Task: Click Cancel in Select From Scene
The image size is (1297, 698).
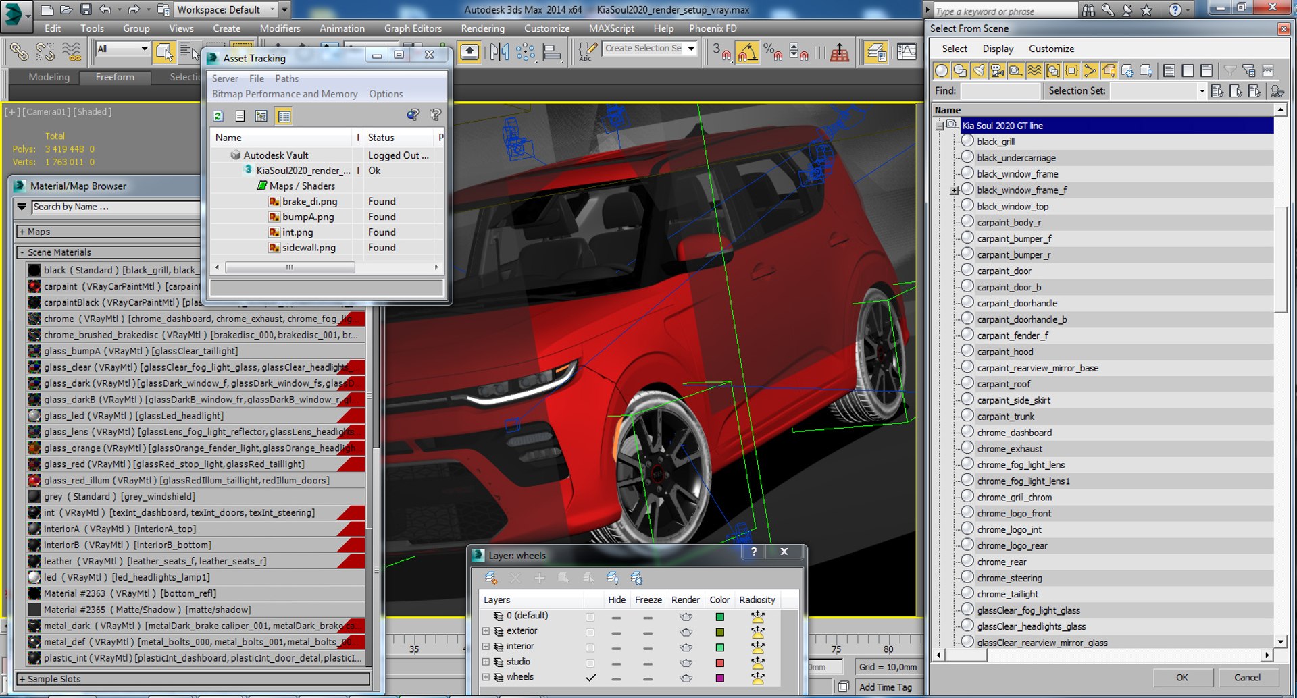Action: pyautogui.click(x=1247, y=678)
